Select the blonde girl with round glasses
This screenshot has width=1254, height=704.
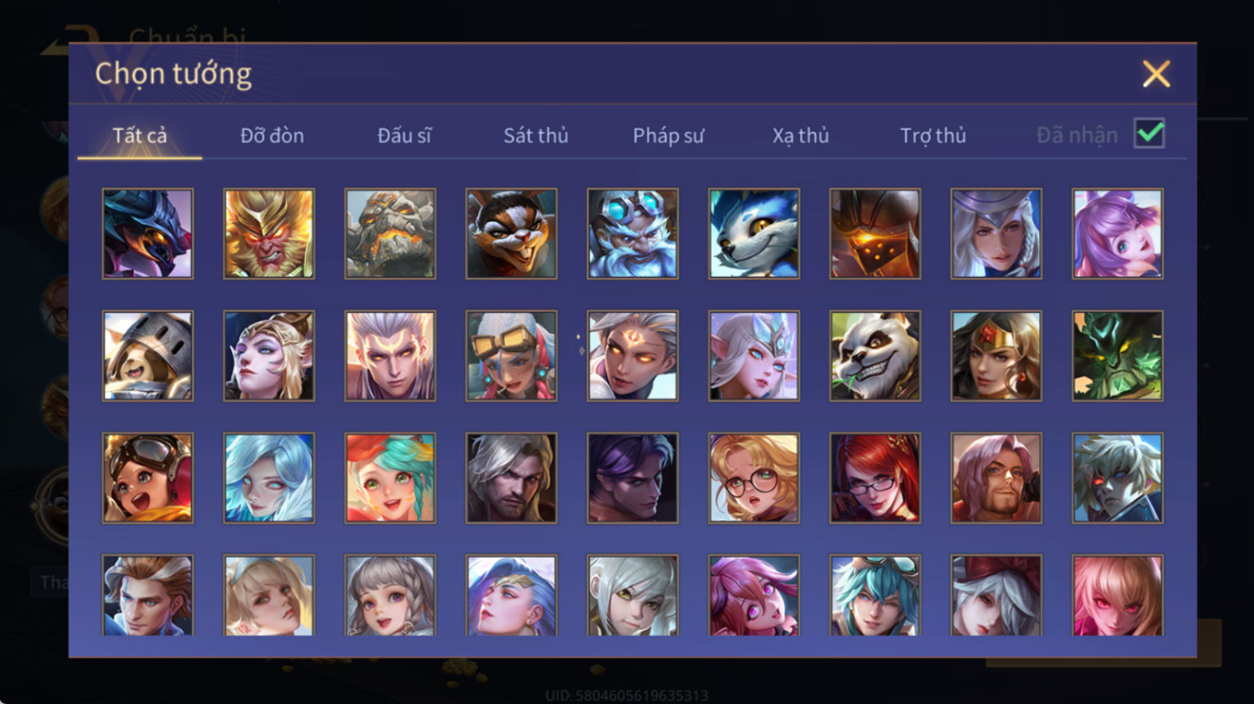(x=754, y=478)
